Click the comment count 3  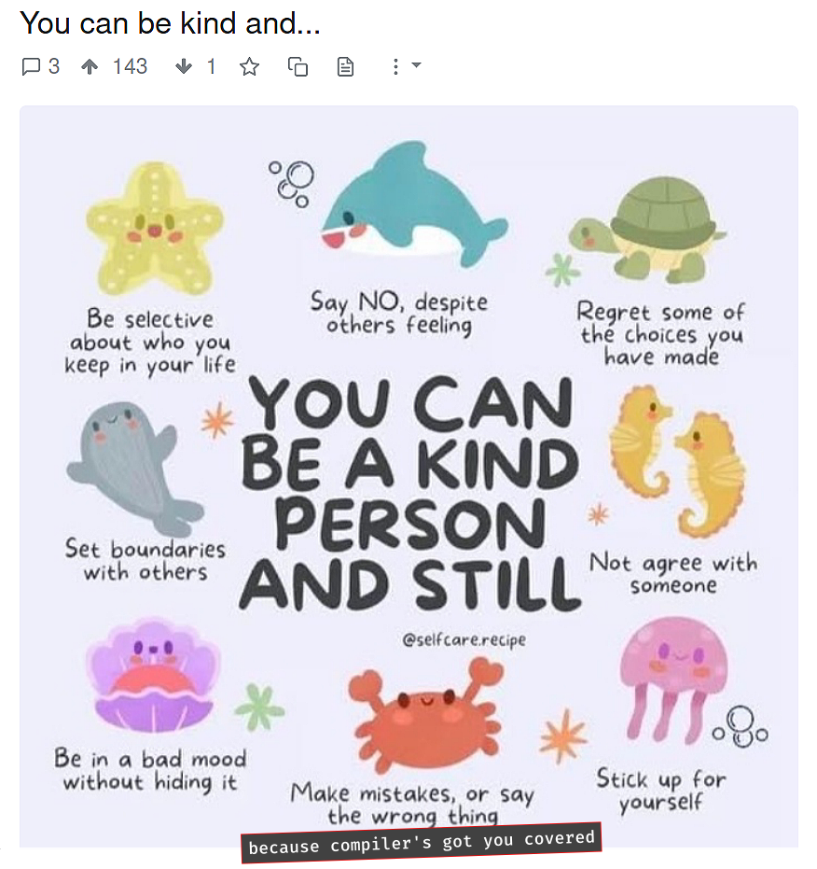pos(54,66)
